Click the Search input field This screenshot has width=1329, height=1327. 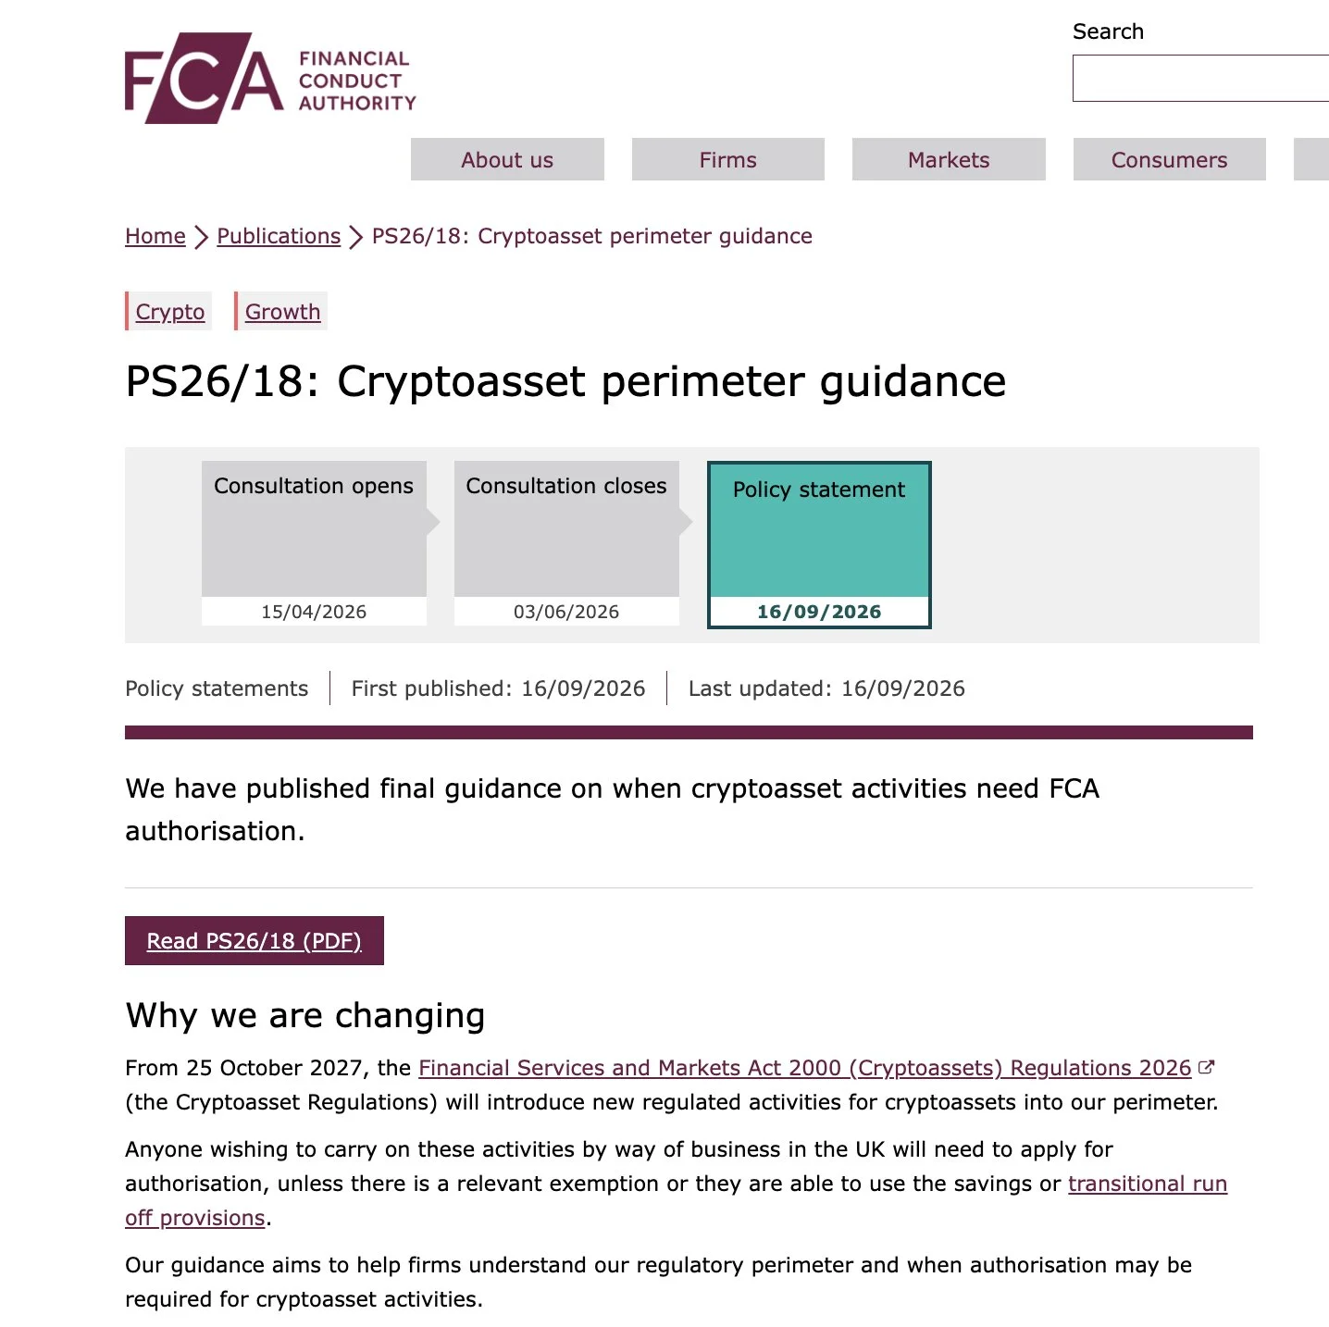point(1200,78)
